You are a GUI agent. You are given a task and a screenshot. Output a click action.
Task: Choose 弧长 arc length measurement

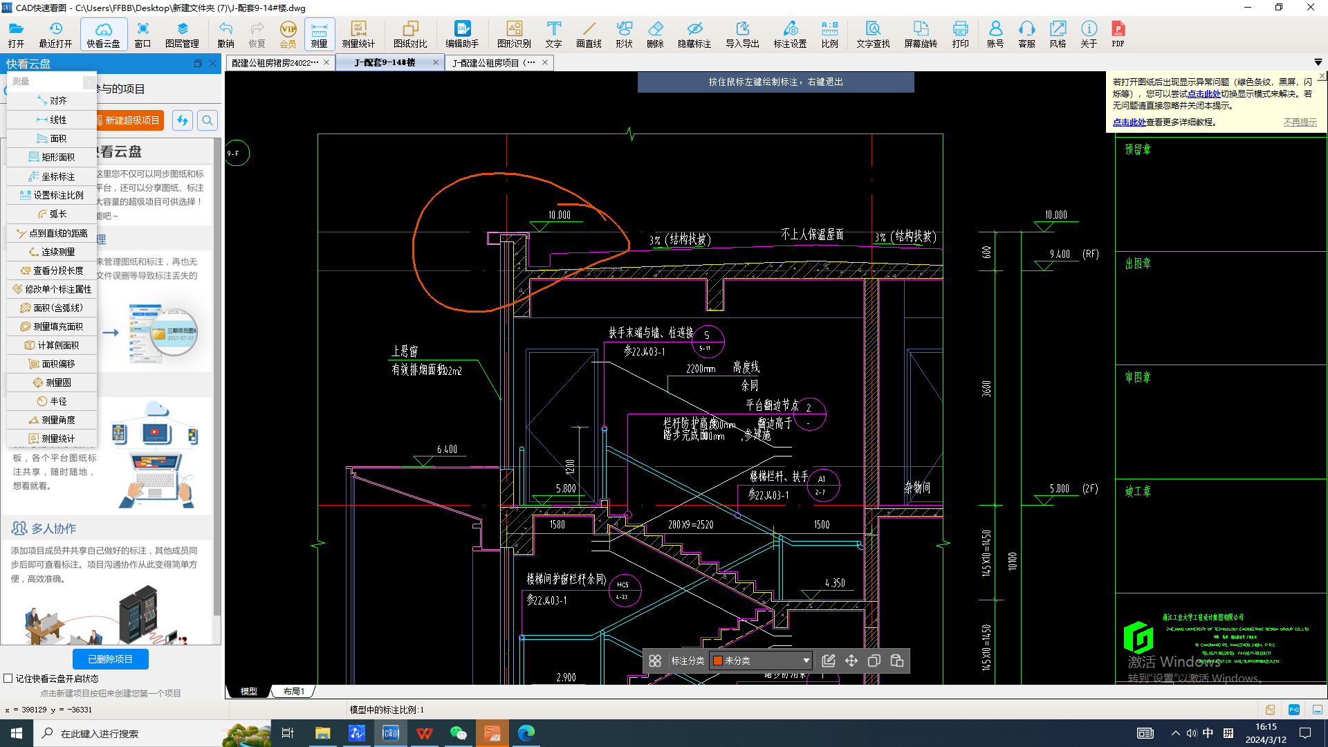point(52,214)
